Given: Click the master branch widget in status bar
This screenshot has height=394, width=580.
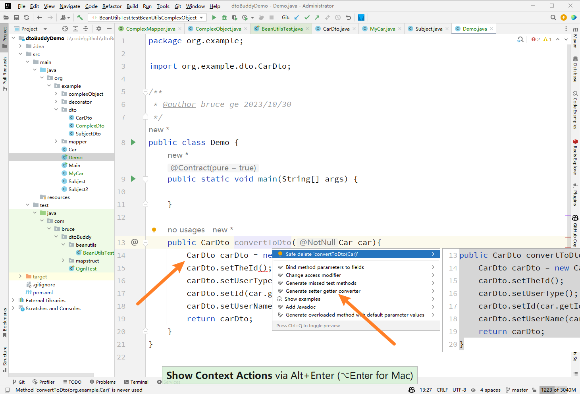Looking at the screenshot, I should coord(517,390).
